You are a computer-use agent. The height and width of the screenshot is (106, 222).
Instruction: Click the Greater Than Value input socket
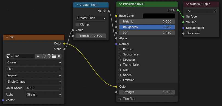(73, 30)
